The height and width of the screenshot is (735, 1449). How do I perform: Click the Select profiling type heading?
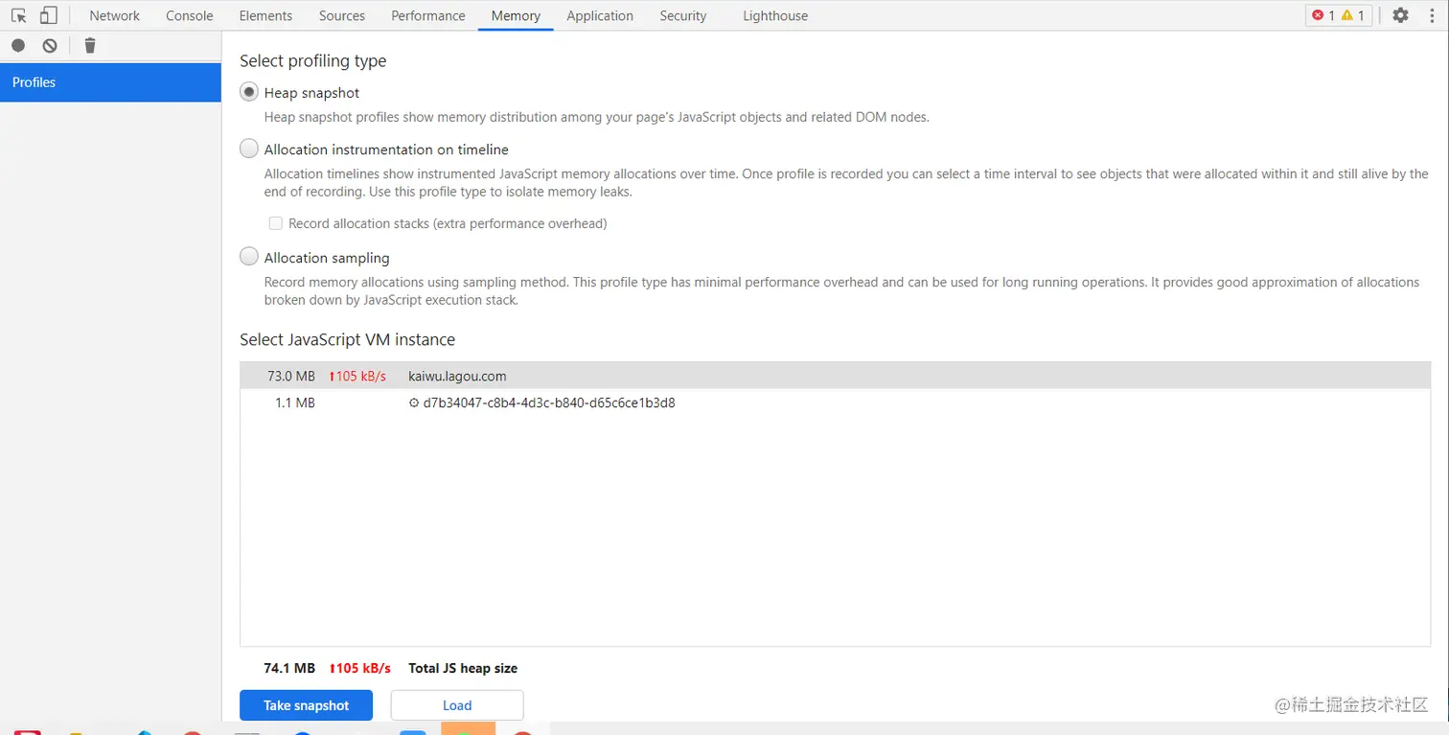pos(313,60)
